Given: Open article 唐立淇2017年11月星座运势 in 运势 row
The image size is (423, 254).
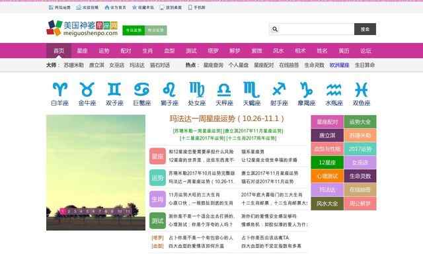Looking at the screenshot, I should click(270, 173).
